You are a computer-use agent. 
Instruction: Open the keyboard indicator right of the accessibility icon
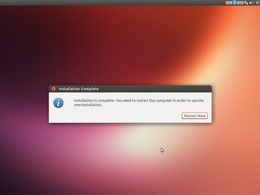[x=240, y=3]
